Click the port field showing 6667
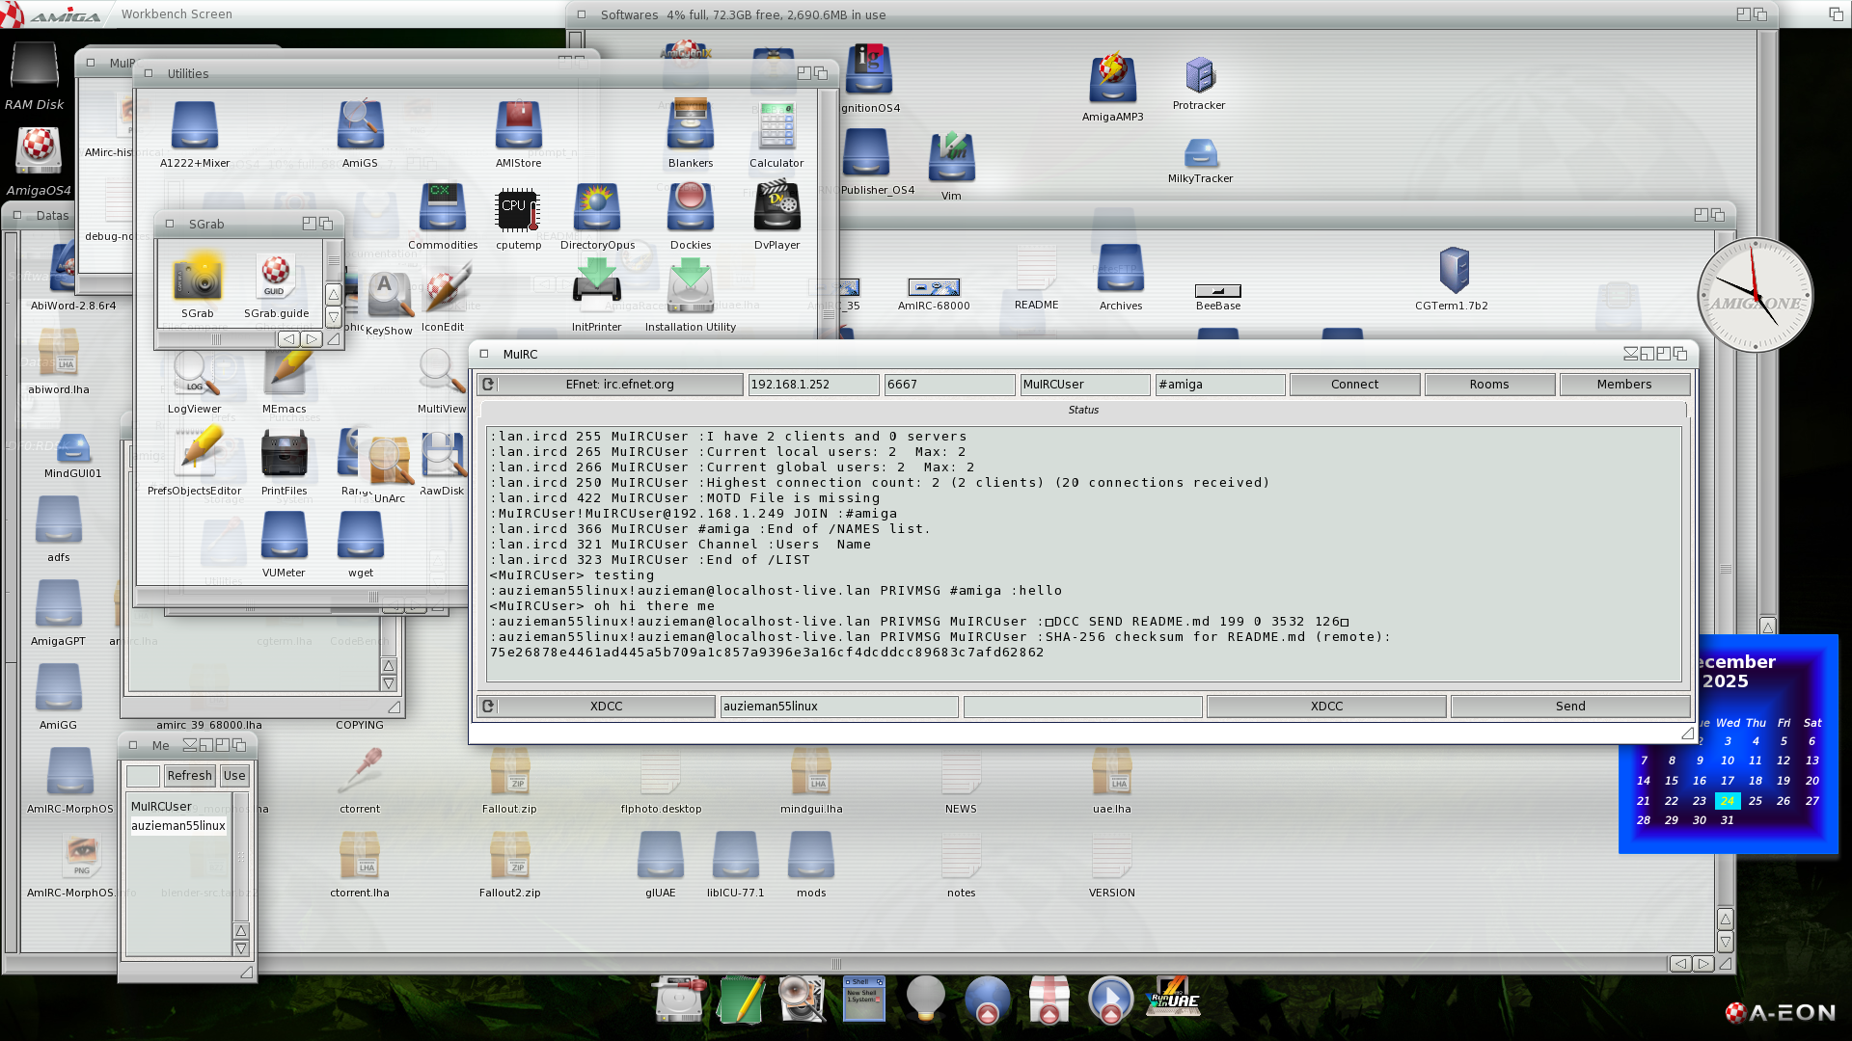 [949, 385]
